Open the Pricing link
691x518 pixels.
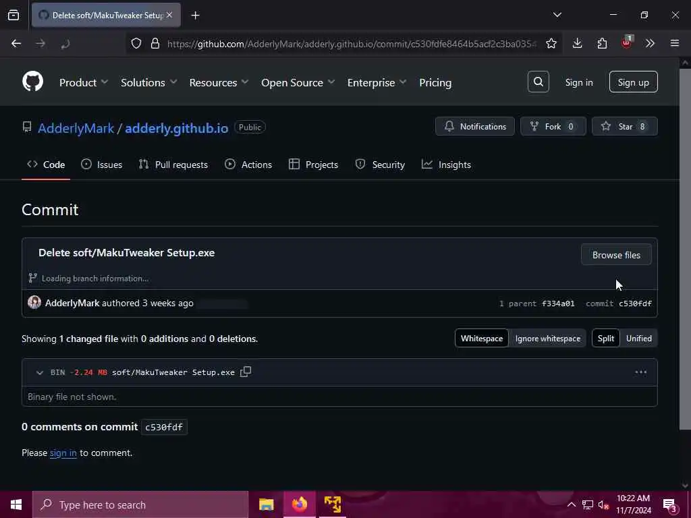435,82
